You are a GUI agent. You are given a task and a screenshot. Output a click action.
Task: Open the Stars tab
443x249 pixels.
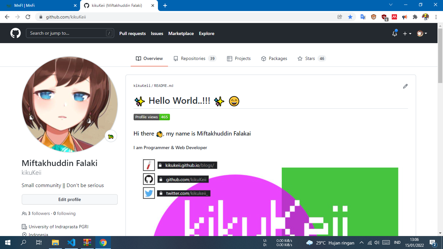[311, 58]
